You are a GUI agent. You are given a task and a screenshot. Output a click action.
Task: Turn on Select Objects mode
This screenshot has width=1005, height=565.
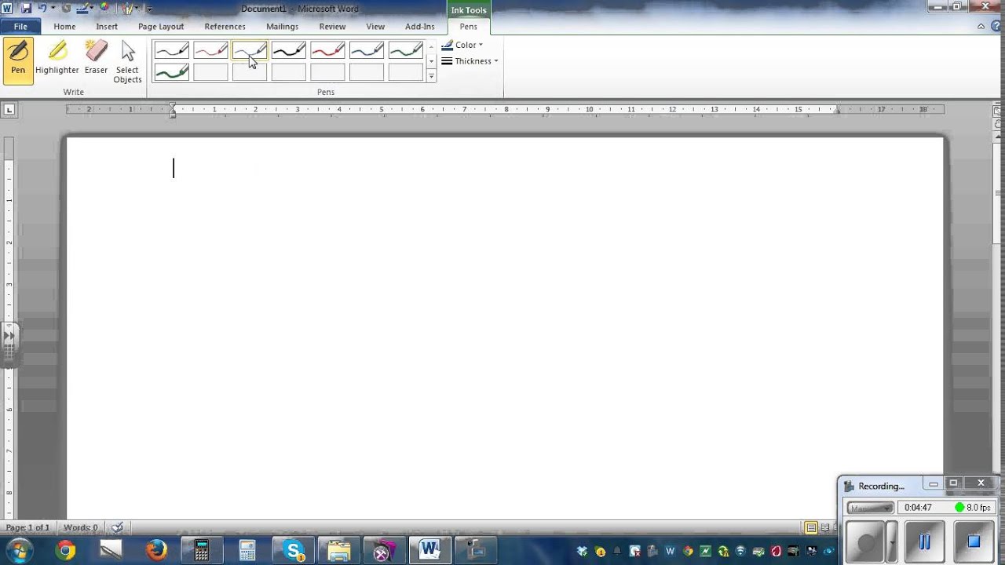(x=127, y=62)
